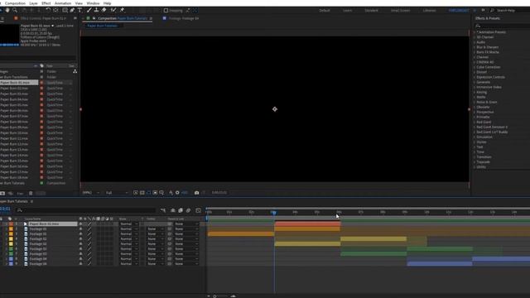Screen dimensions: 530x298
Task: Delete selected project item with trash icon
Action: click(x=31, y=193)
